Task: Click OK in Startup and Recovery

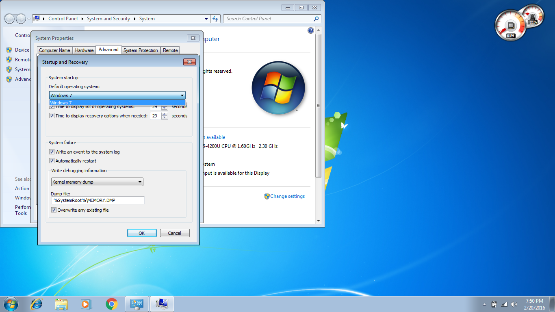Action: 142,233
